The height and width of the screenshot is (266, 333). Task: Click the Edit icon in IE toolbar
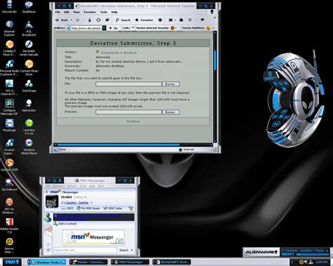[190, 20]
